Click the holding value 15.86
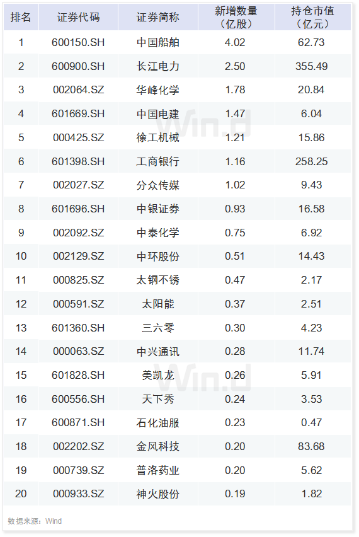The width and height of the screenshot is (359, 537). [311, 137]
